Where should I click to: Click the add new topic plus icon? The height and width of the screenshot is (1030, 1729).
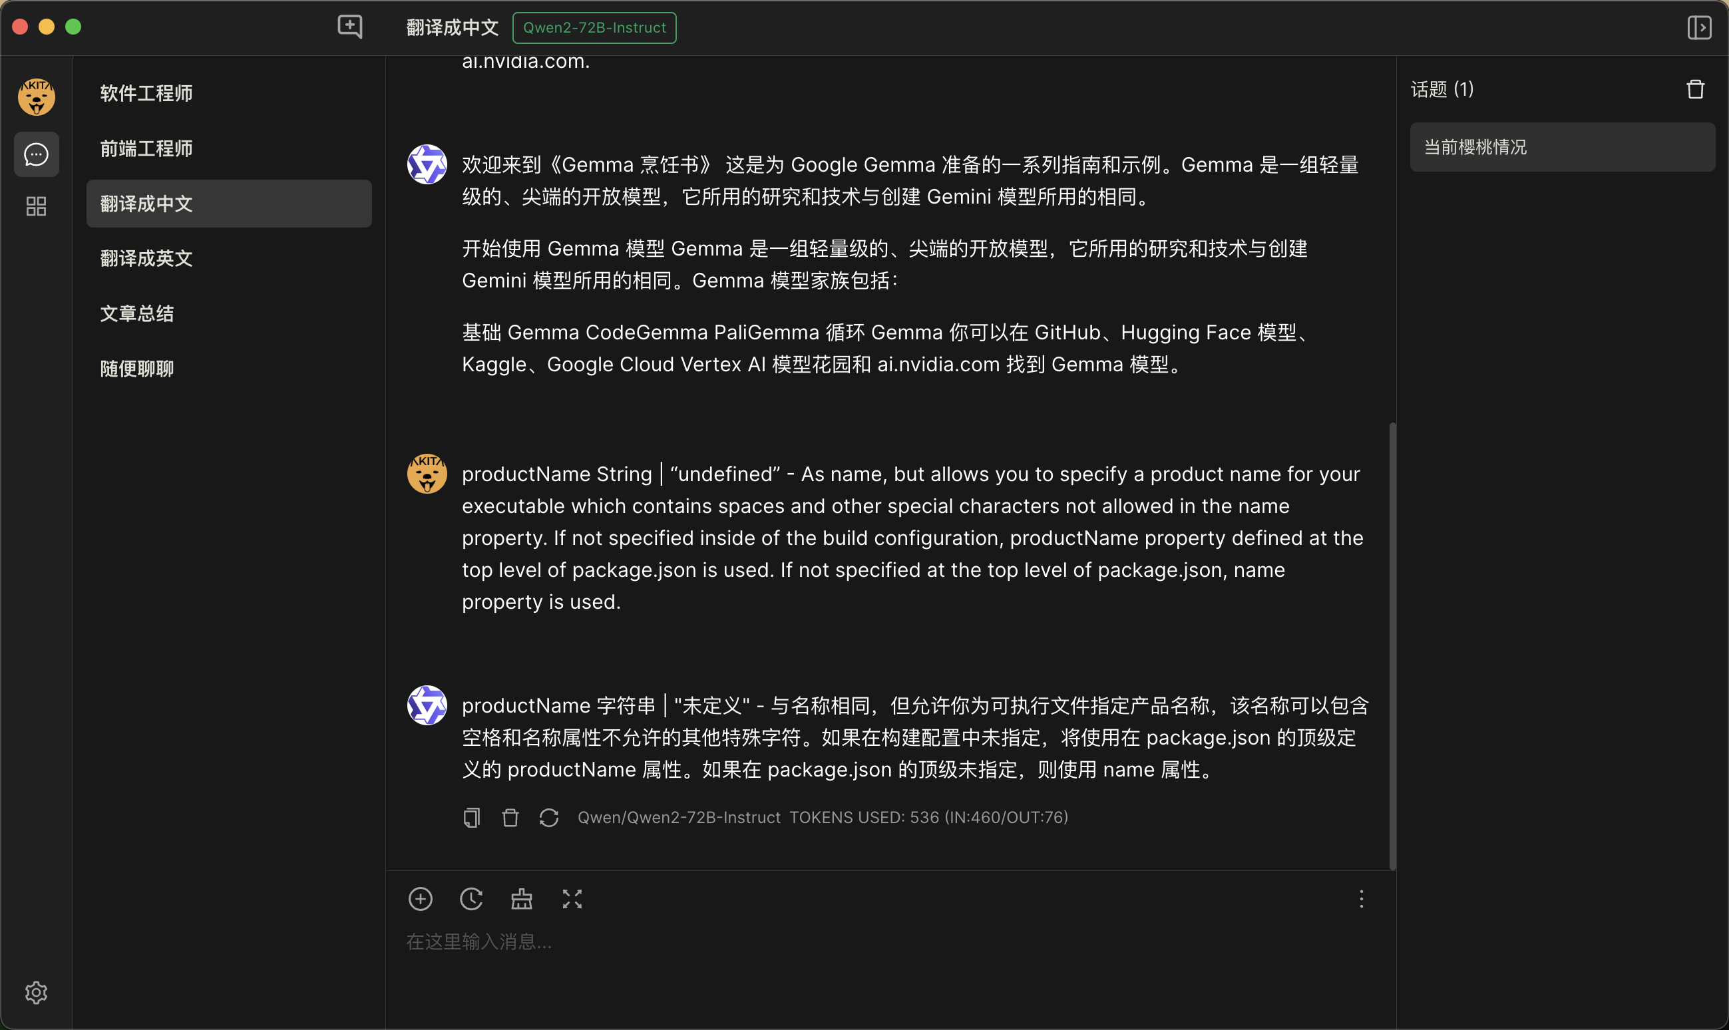[421, 899]
